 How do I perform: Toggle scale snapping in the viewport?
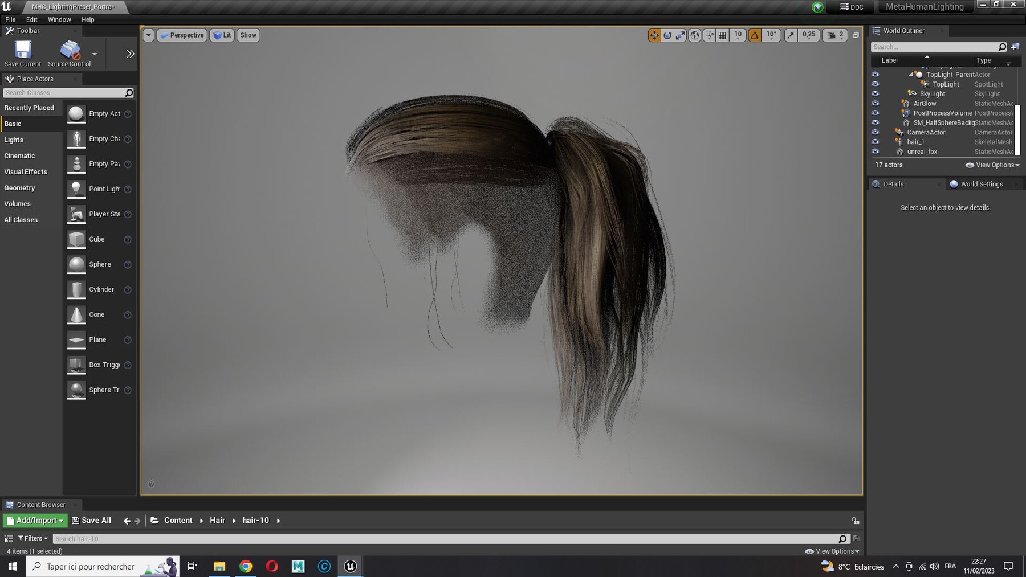pos(791,35)
